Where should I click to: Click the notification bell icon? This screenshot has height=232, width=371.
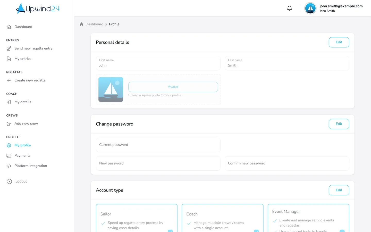(x=290, y=9)
